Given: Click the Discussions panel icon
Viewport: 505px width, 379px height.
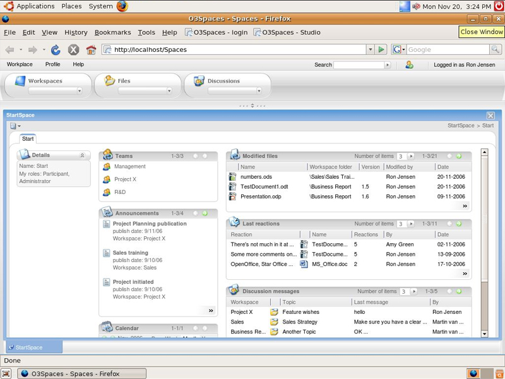Looking at the screenshot, I should pyautogui.click(x=199, y=81).
